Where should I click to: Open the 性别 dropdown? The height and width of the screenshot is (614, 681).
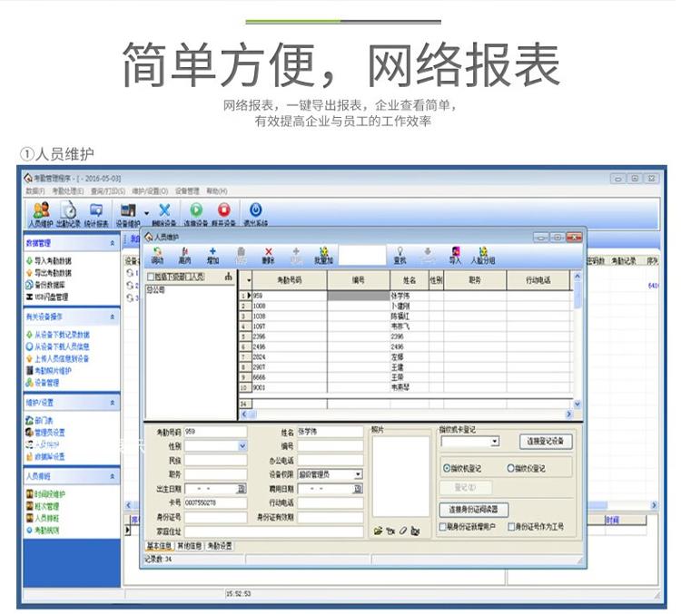242,445
